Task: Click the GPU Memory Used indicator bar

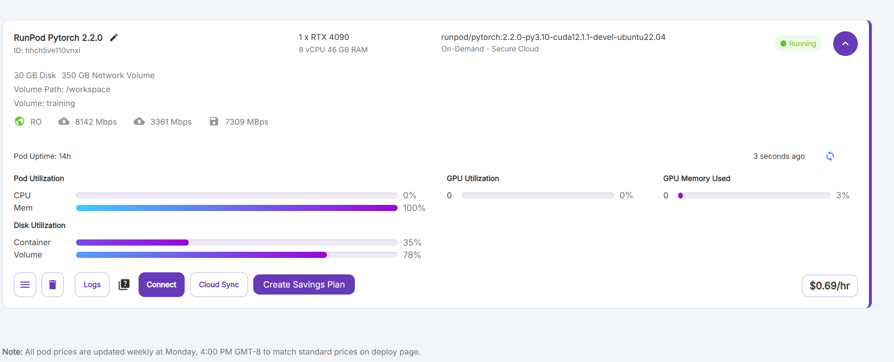Action: click(x=754, y=196)
